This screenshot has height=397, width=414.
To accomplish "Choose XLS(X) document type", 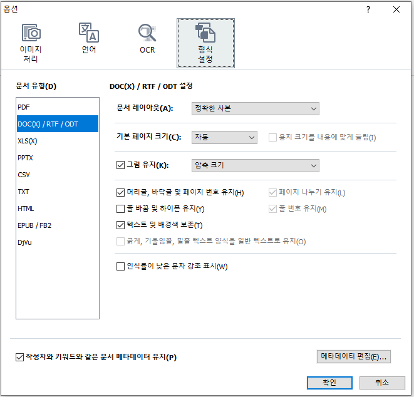I will point(58,141).
